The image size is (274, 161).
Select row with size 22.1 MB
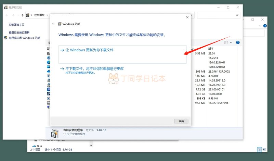pyautogui.click(x=200, y=80)
